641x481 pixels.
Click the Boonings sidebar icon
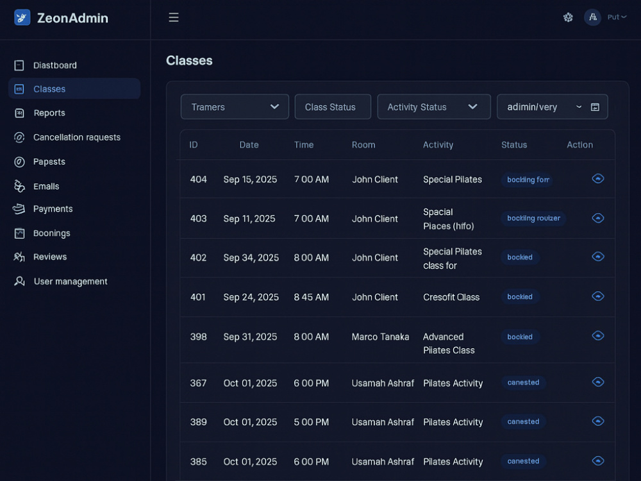click(19, 233)
